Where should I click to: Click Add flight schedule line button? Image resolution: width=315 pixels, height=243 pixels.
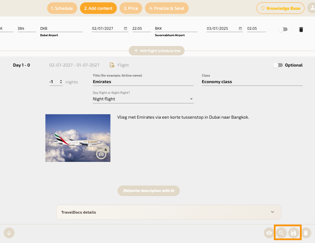[156, 51]
